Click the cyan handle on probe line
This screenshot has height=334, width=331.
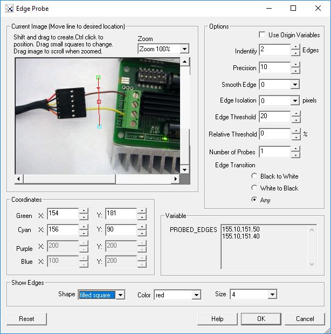99,127
